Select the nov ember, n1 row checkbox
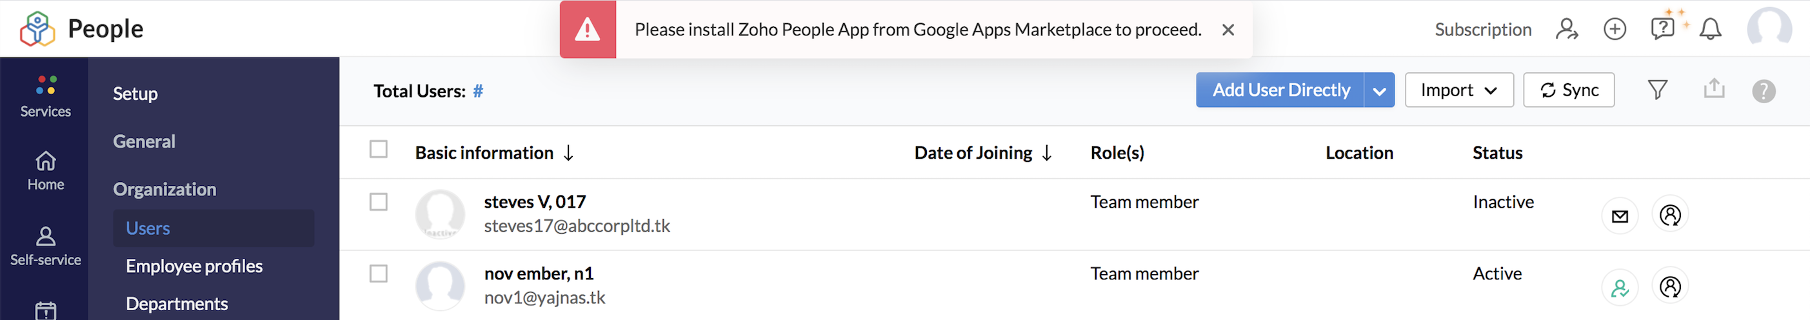The height and width of the screenshot is (320, 1810). click(379, 274)
